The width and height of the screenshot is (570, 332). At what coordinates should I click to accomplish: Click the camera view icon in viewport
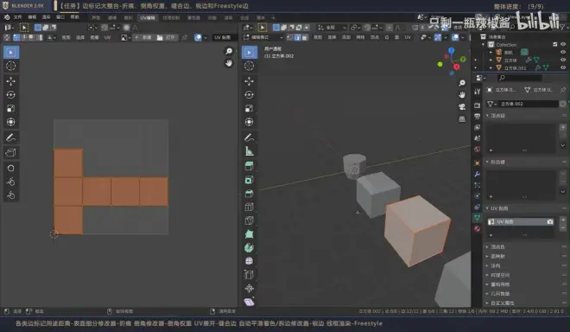pos(462,106)
